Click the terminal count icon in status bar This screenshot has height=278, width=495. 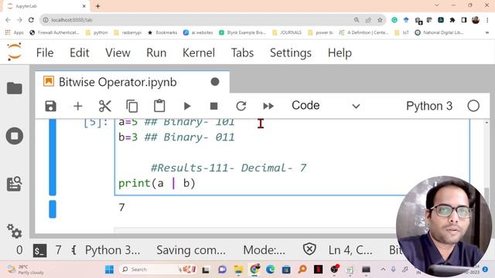coord(39,250)
